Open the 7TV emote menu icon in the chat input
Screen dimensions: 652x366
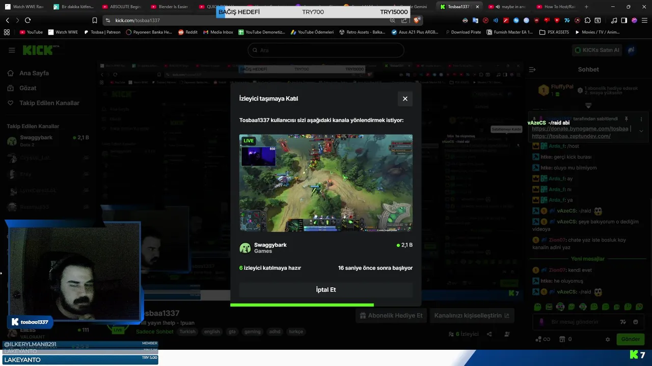click(x=623, y=322)
